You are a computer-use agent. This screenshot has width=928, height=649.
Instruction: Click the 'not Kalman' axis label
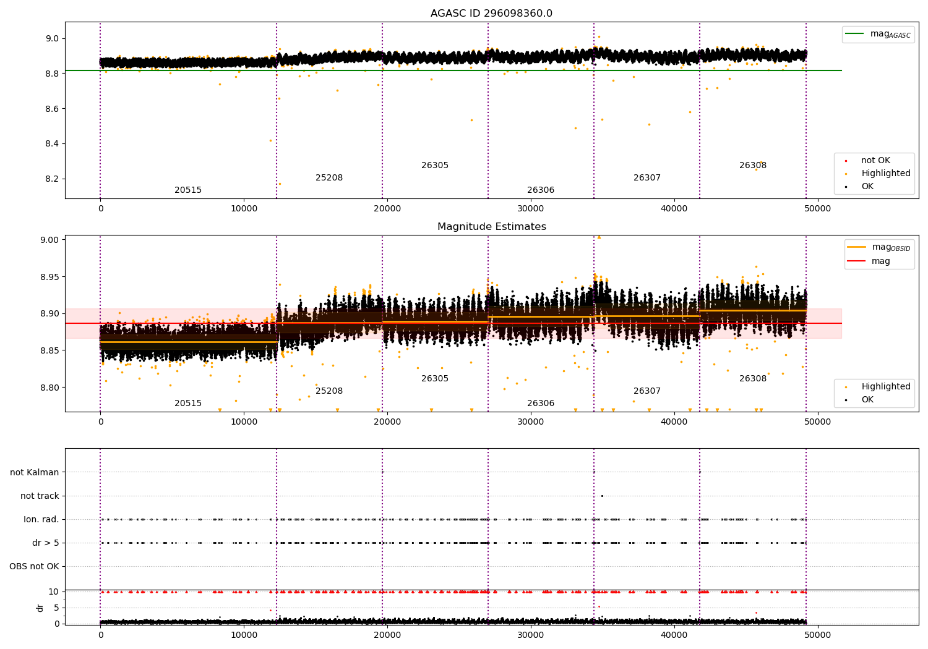(35, 473)
